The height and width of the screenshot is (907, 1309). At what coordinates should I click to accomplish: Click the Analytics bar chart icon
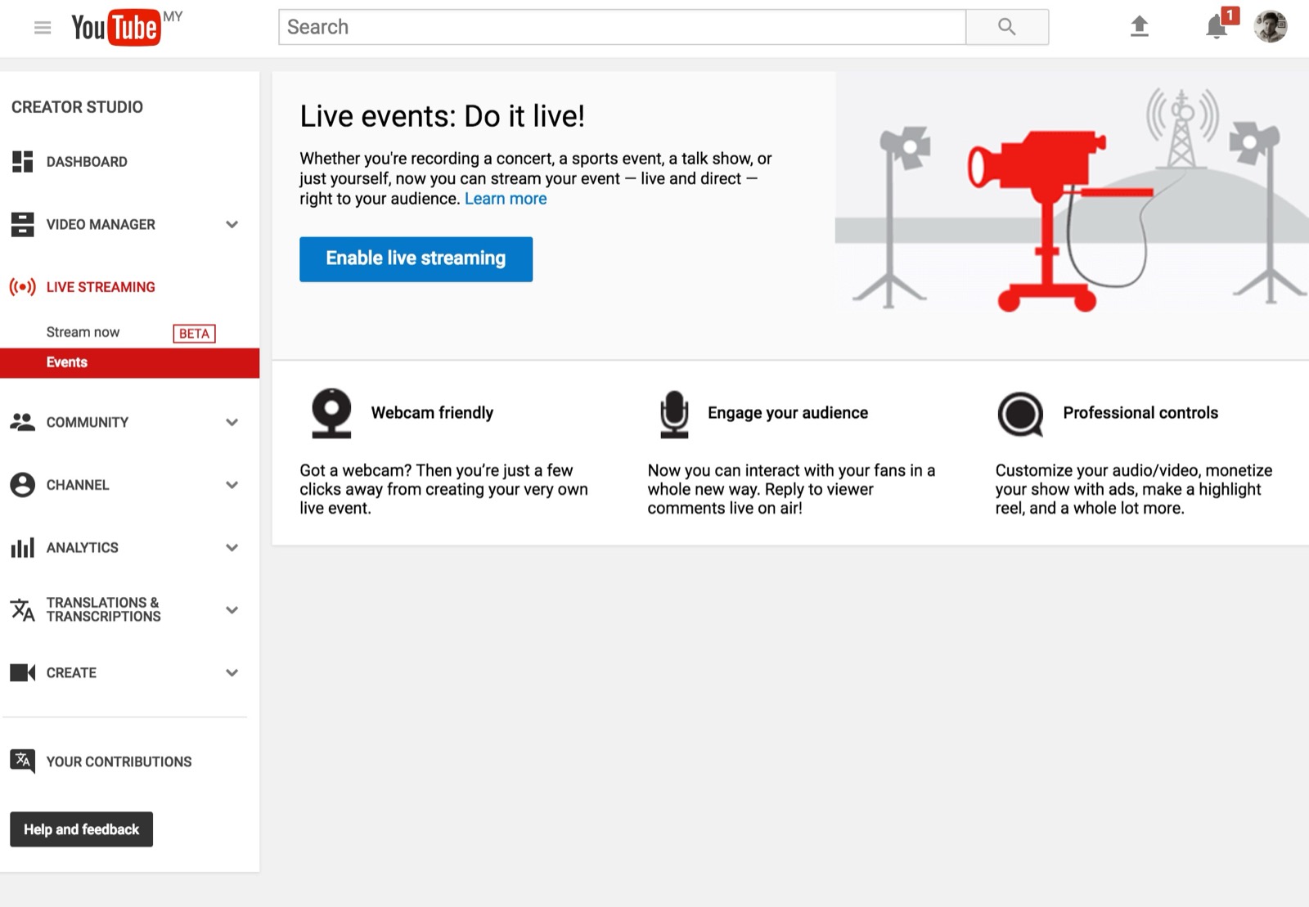[22, 548]
